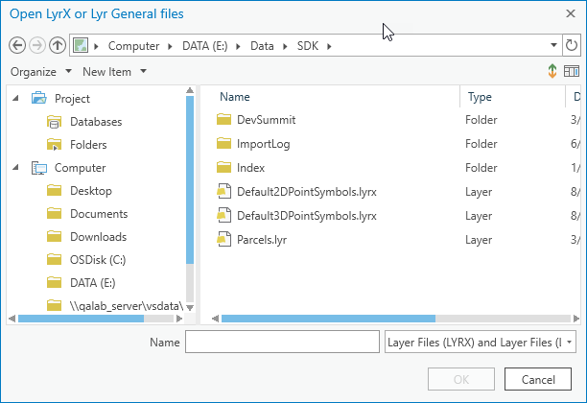
Task: Click the sort order icon
Action: [552, 72]
